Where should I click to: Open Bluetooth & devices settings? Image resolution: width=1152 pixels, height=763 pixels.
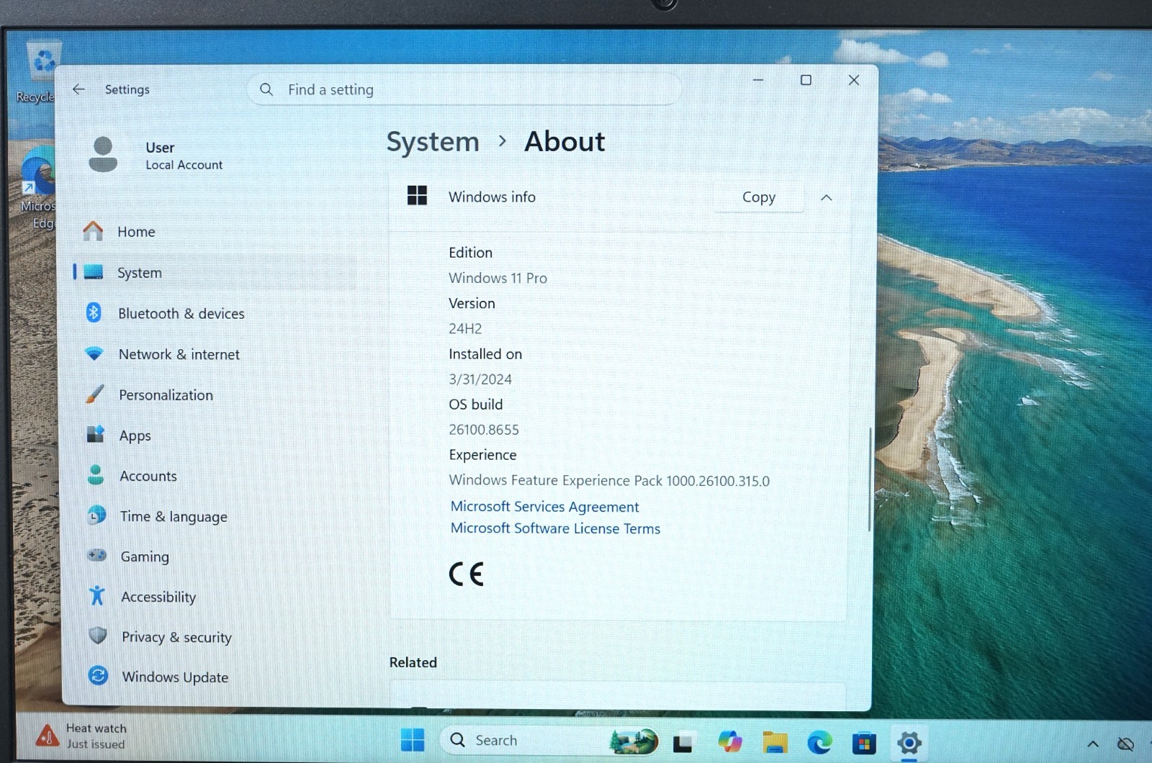pyautogui.click(x=215, y=313)
